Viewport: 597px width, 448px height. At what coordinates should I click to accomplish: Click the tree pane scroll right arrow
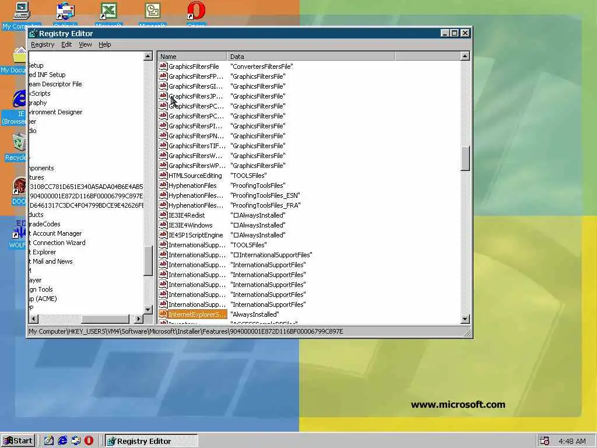coord(139,319)
